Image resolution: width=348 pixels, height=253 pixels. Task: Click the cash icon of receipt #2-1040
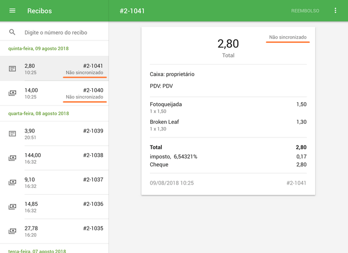pyautogui.click(x=13, y=93)
